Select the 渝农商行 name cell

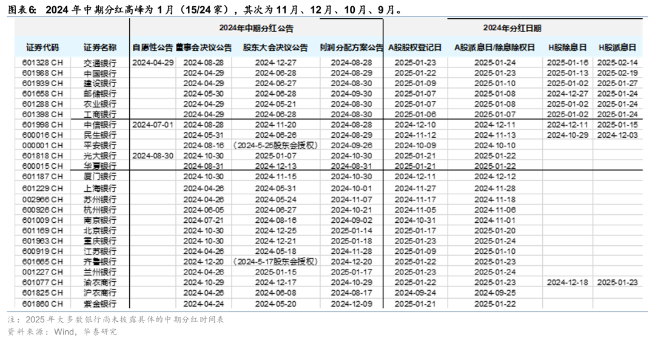click(x=100, y=282)
